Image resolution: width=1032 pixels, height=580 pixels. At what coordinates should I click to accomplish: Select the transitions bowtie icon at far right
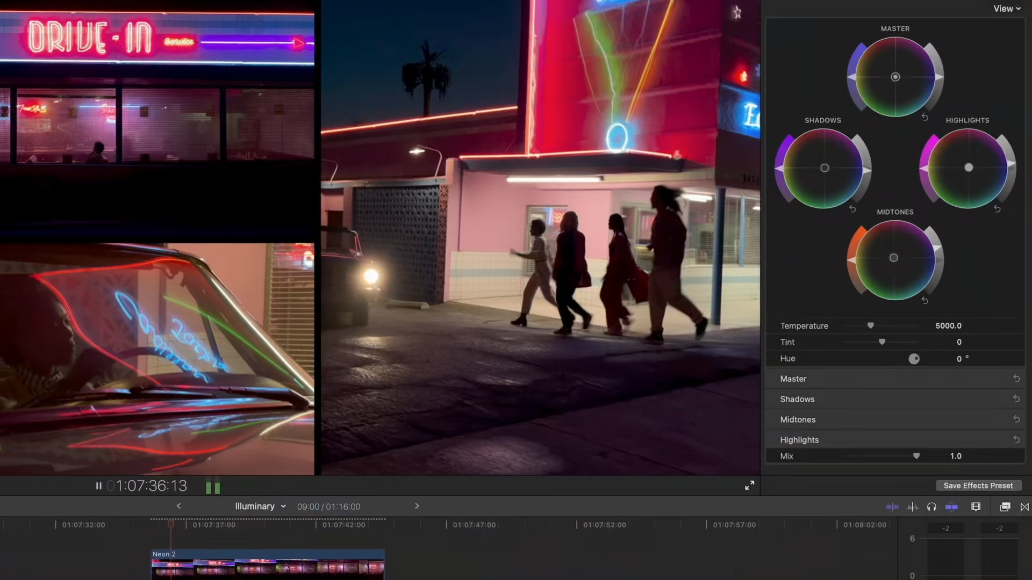tap(1024, 506)
